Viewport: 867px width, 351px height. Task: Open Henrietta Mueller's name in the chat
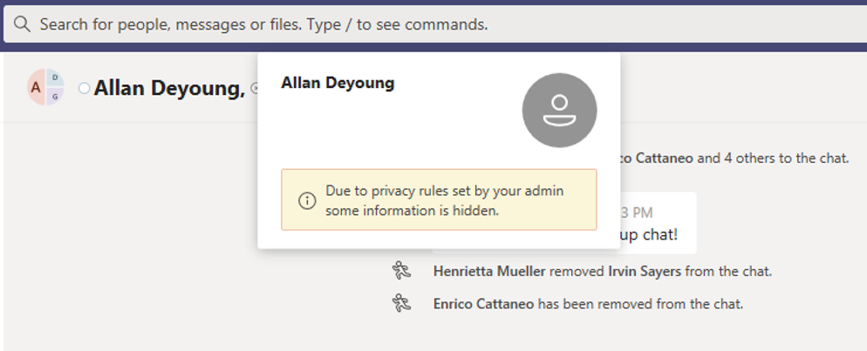(489, 271)
